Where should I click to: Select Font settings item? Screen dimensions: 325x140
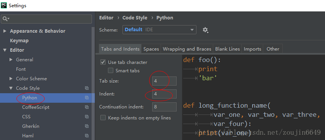click(x=21, y=69)
